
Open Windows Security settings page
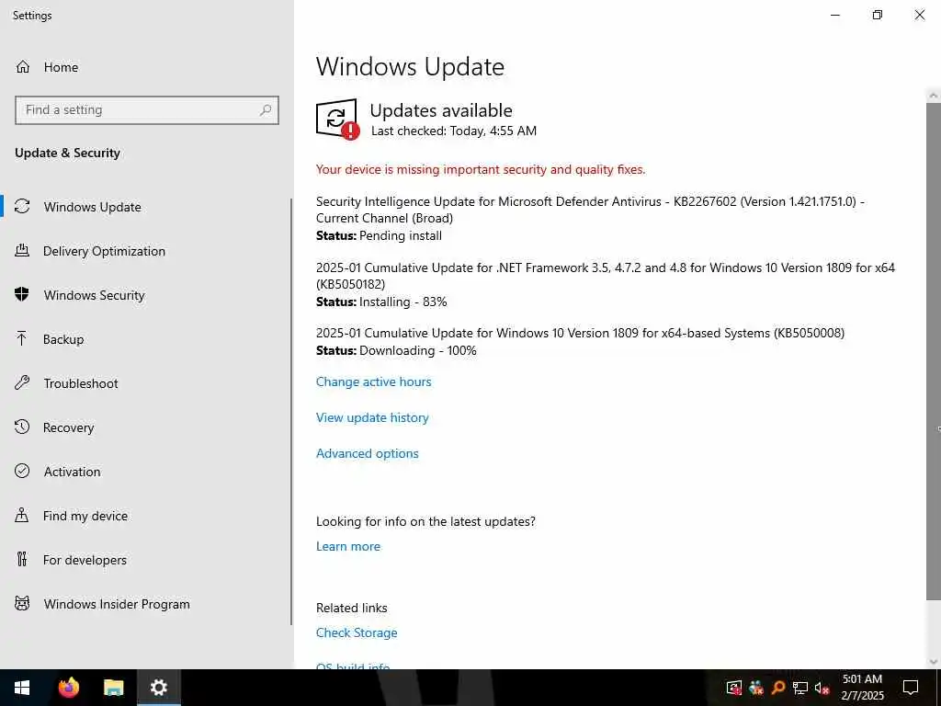click(95, 295)
